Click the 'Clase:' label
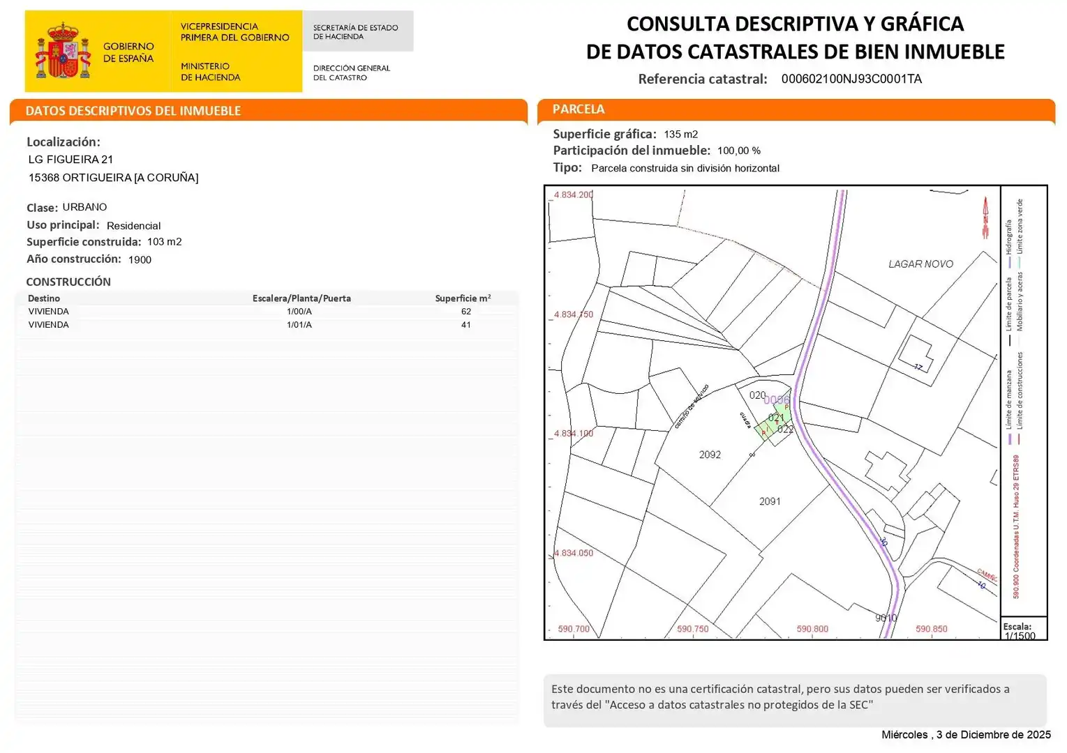 [x=42, y=208]
